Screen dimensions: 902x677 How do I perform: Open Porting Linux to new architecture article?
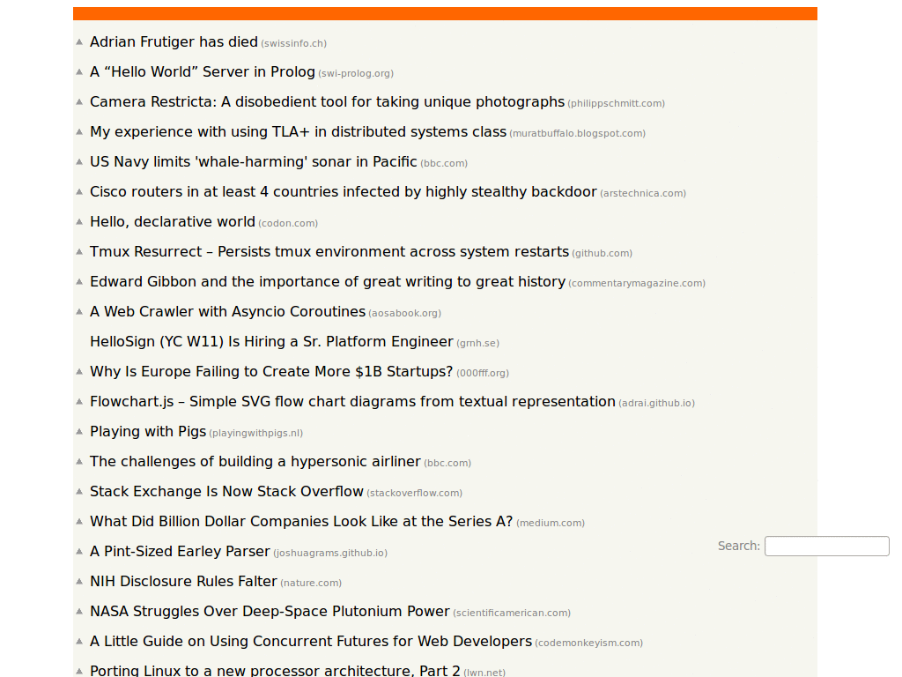275,671
